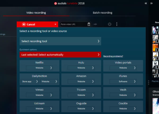This screenshot has height=114, width=159.
Task: Switch to the Batch recording tab
Action: coord(103,13)
